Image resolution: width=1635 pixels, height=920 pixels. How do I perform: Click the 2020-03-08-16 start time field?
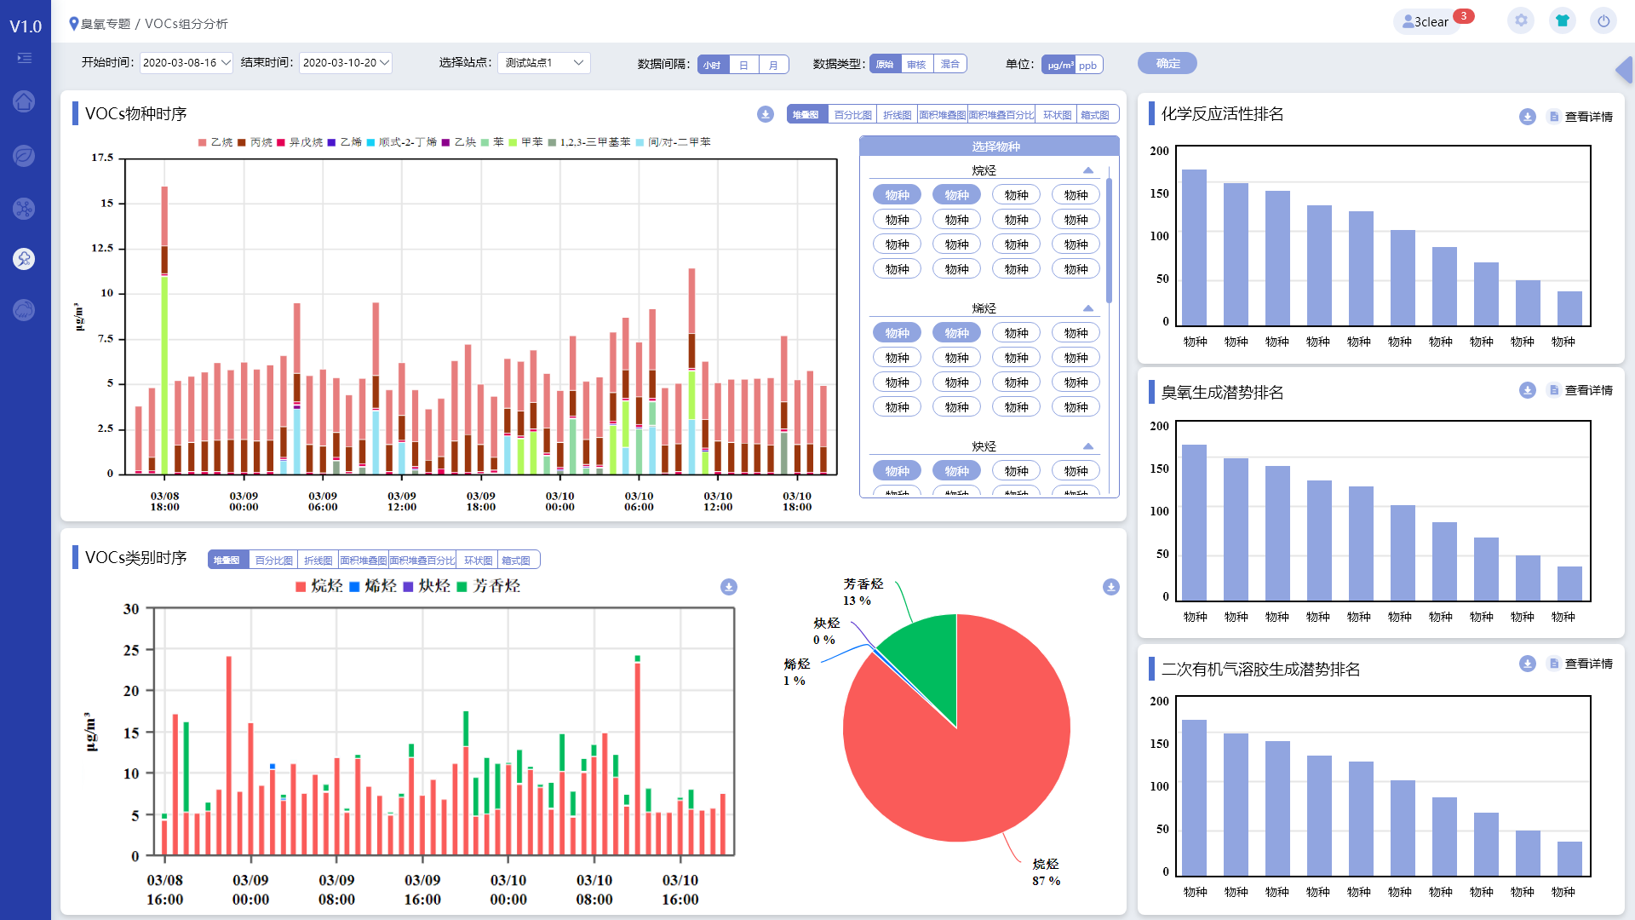click(x=186, y=63)
